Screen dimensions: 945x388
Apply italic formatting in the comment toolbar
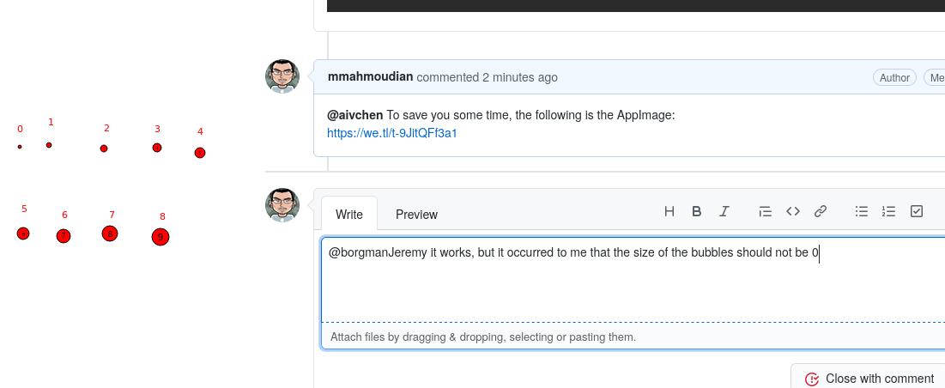(x=724, y=211)
